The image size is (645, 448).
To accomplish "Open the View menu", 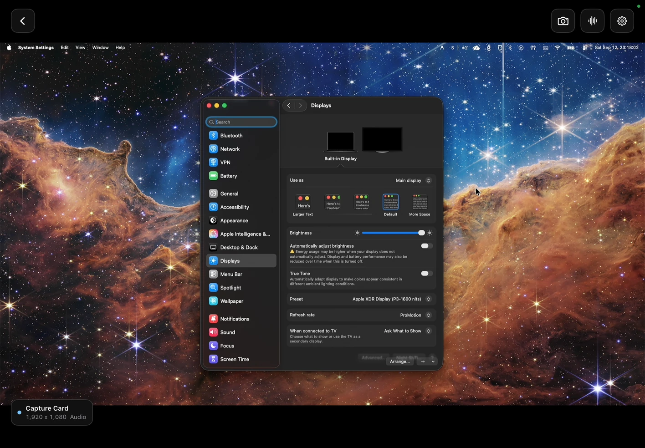I will (x=80, y=47).
